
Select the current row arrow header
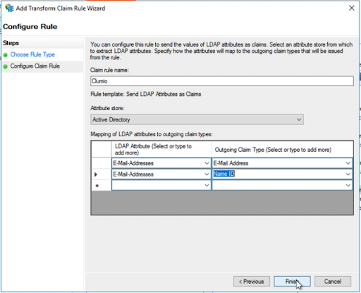pos(102,174)
